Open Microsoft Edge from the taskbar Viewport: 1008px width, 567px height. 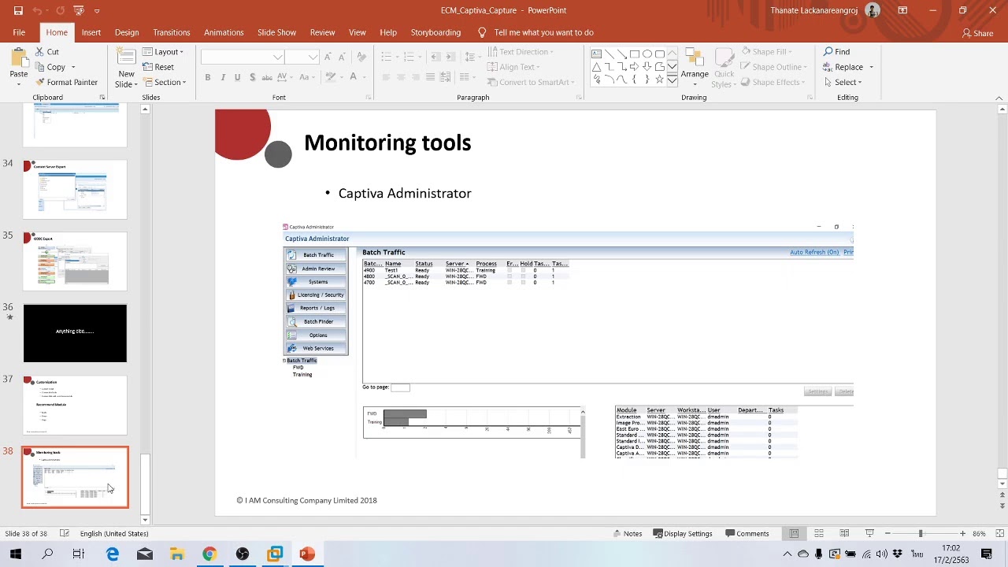(113, 554)
